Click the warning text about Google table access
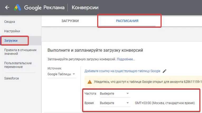The width and height of the screenshot is (202, 113). [x=148, y=82]
